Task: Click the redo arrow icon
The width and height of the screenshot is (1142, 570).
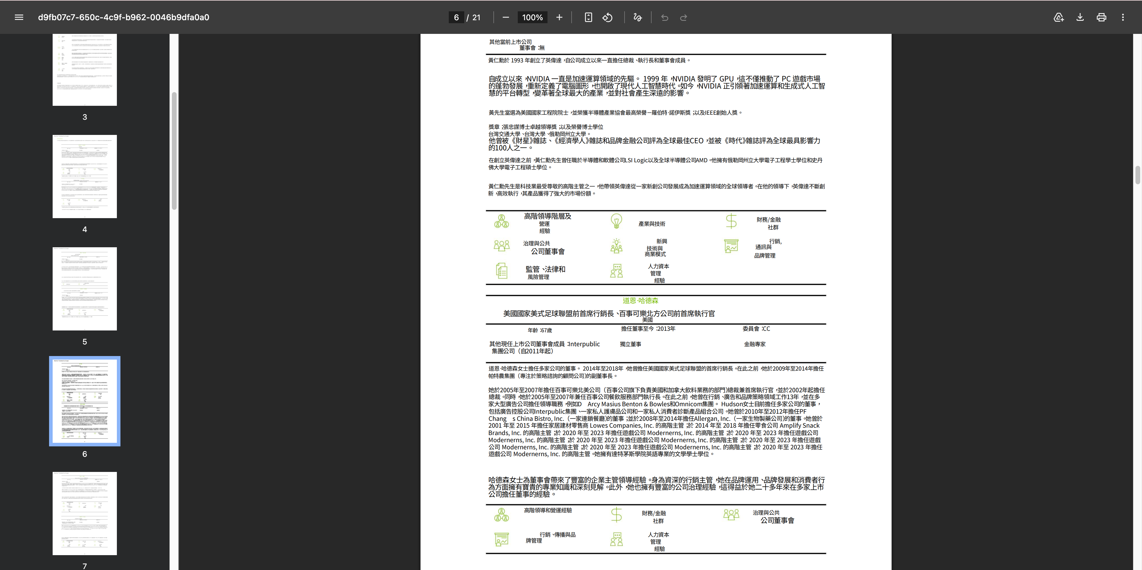Action: pyautogui.click(x=684, y=17)
